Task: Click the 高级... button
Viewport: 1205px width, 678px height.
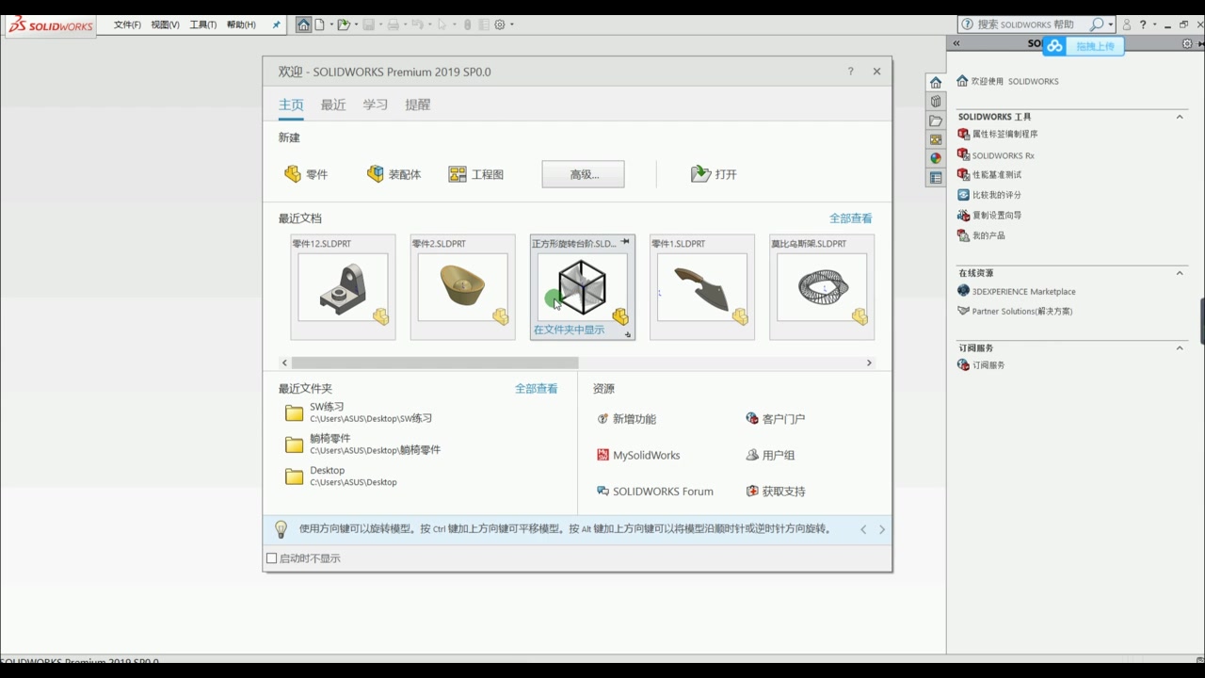Action: 584,174
